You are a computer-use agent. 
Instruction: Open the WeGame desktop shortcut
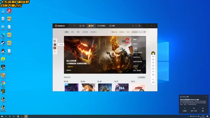pyautogui.click(x=3, y=68)
